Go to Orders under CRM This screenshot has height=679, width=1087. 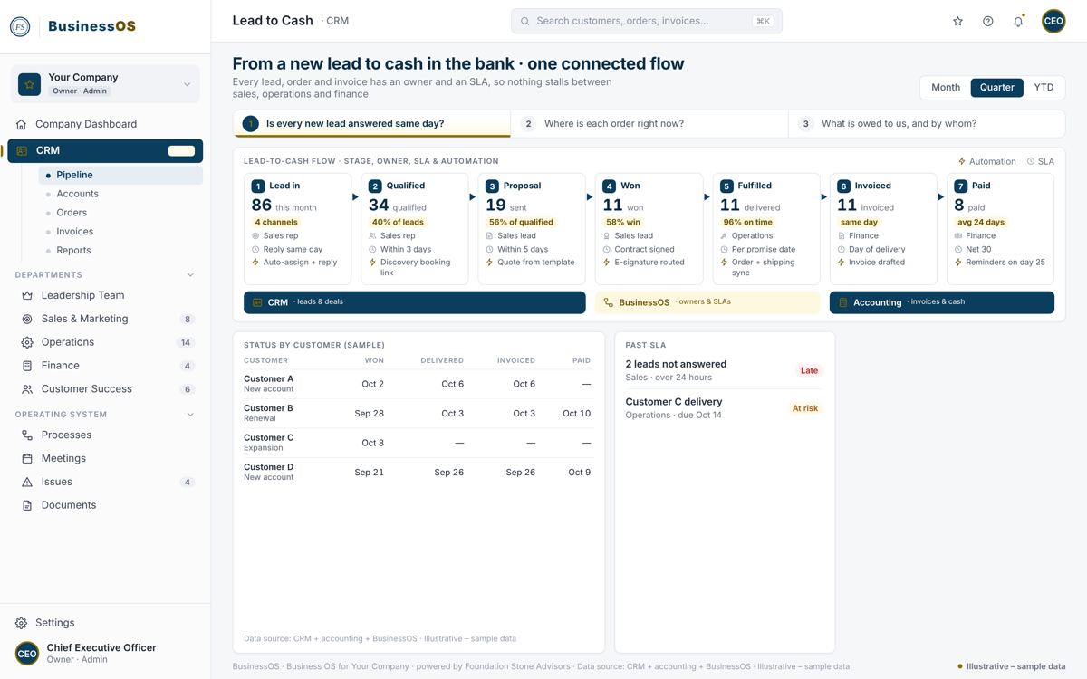[x=120, y=213]
